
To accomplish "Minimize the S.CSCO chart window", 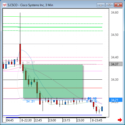I will pyautogui.click(x=101, y=5).
